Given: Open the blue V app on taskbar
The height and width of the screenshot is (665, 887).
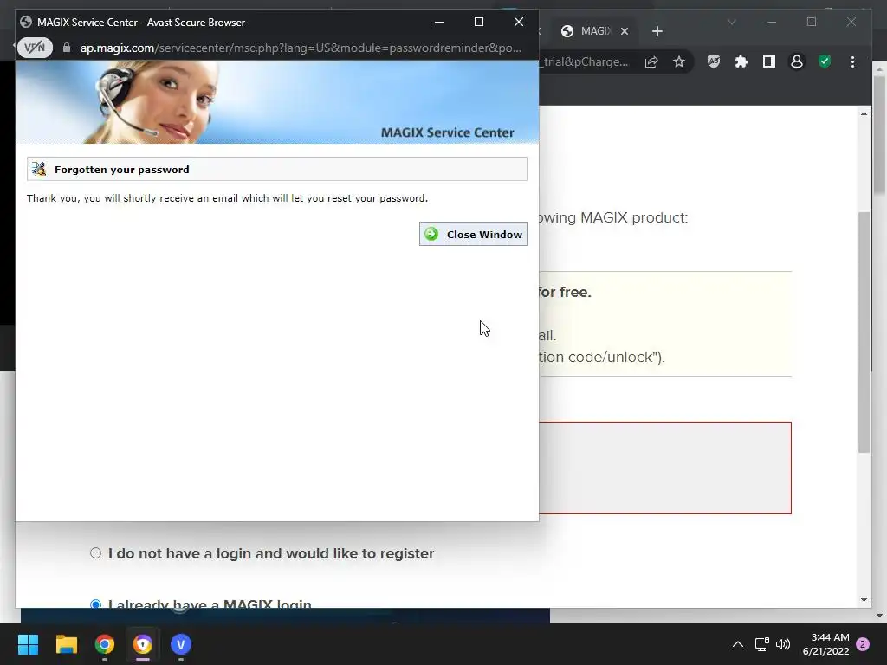Looking at the screenshot, I should coord(180,644).
